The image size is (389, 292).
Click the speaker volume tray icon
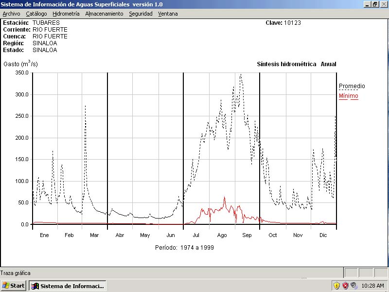tap(354, 286)
